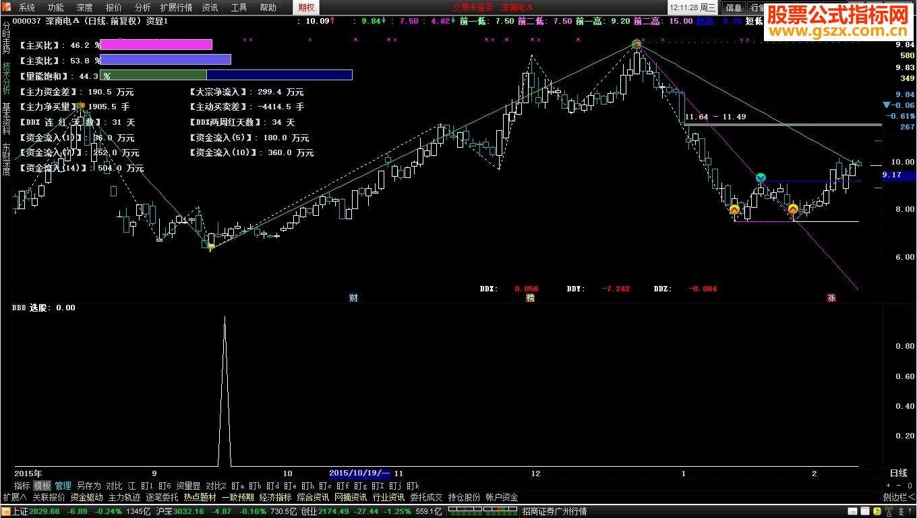The height and width of the screenshot is (518, 917).
Task: Open the 经济指标 tab
Action: pos(275,497)
